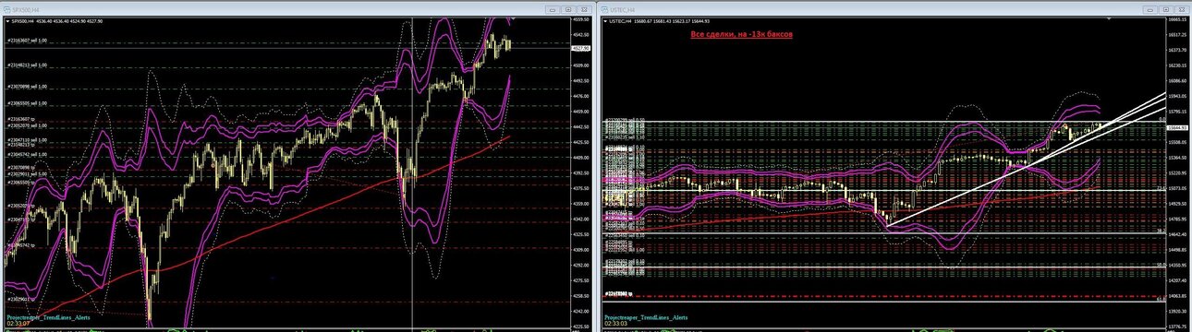Click 4559.50 on SPX500 price scale
This screenshot has width=1192, height=332.
[581, 19]
